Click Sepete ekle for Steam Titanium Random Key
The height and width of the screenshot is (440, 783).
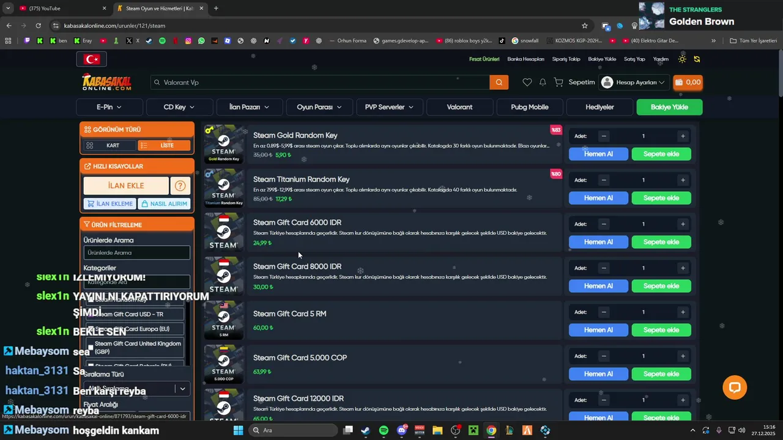click(661, 198)
